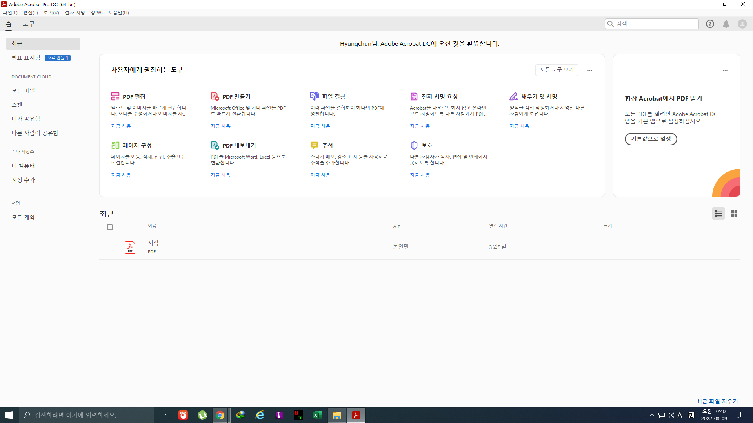Click 지금 사용 under 보호
This screenshot has height=423, width=753.
click(420, 175)
